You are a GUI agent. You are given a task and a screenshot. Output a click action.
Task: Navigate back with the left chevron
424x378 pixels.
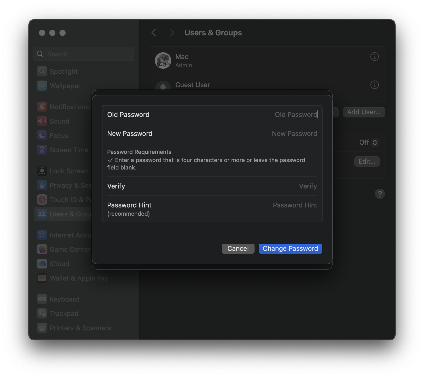(154, 33)
